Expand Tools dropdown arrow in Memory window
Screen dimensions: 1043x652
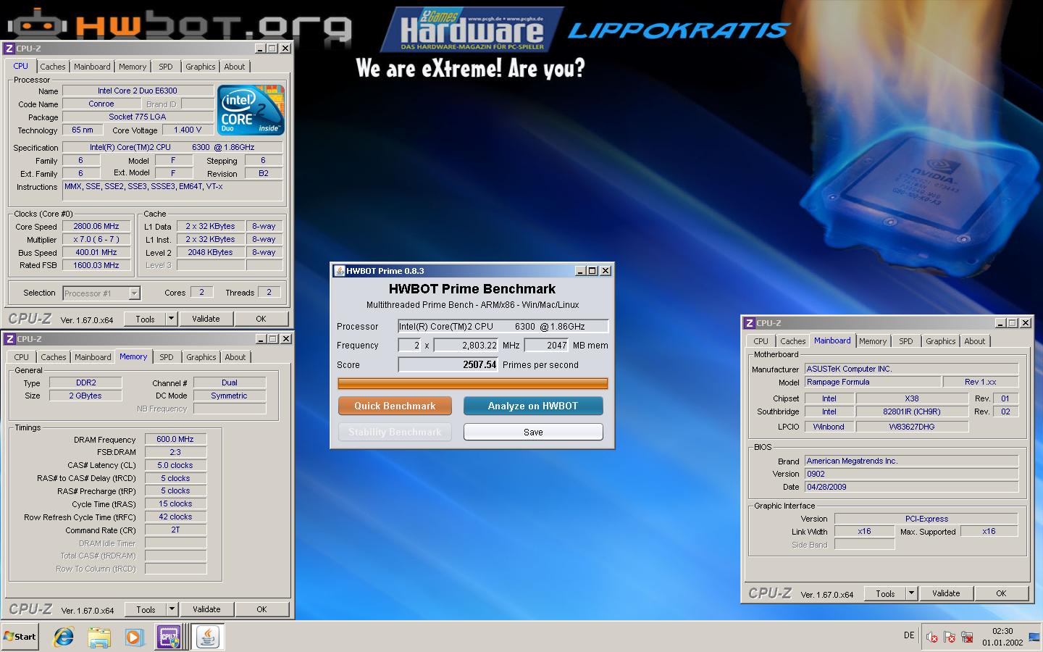[x=172, y=609]
